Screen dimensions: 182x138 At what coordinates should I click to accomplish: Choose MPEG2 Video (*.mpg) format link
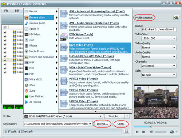83,90
